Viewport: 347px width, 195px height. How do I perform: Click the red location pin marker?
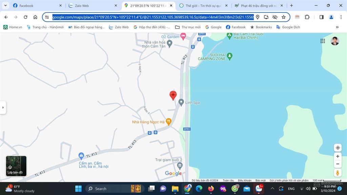click(x=173, y=95)
